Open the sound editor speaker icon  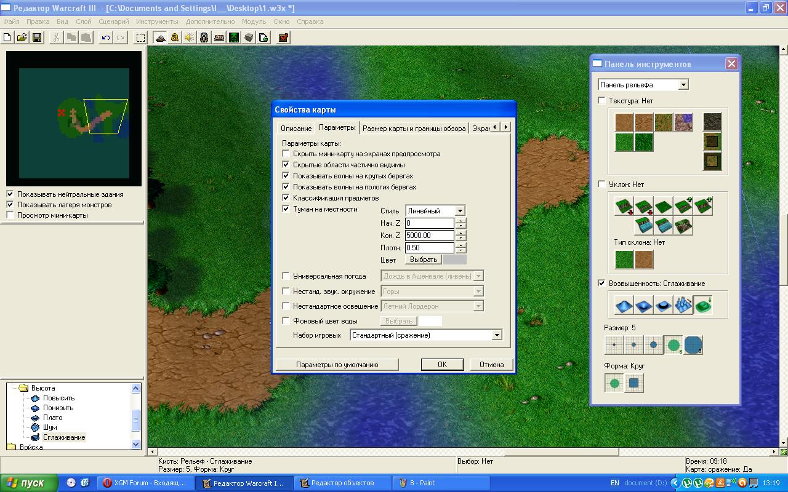[x=190, y=38]
